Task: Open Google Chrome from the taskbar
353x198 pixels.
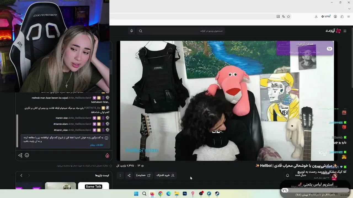Action: [160, 194]
